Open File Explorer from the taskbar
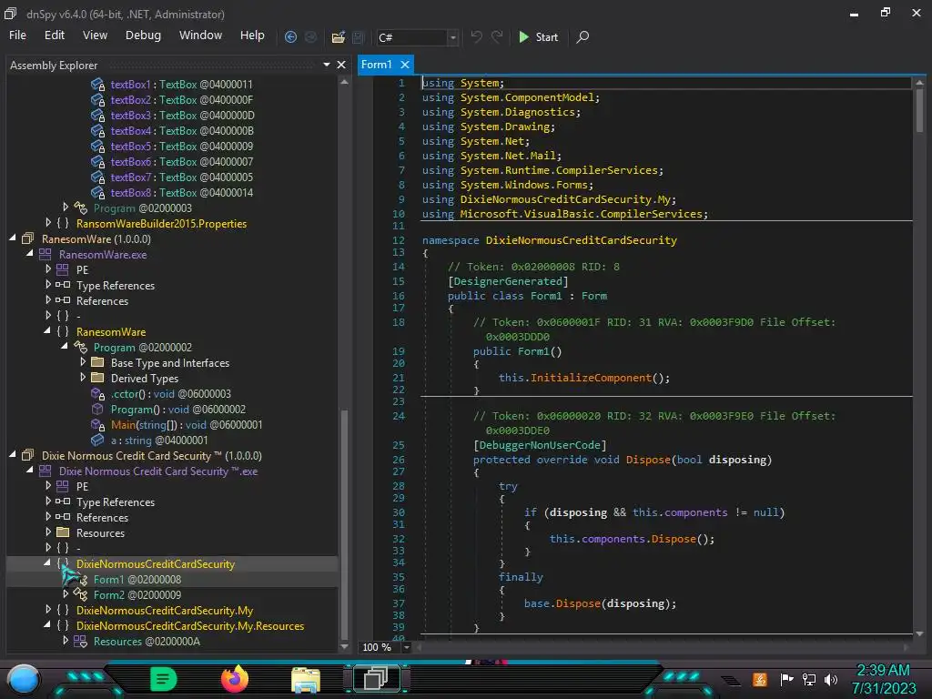The height and width of the screenshot is (699, 932). pos(306,679)
